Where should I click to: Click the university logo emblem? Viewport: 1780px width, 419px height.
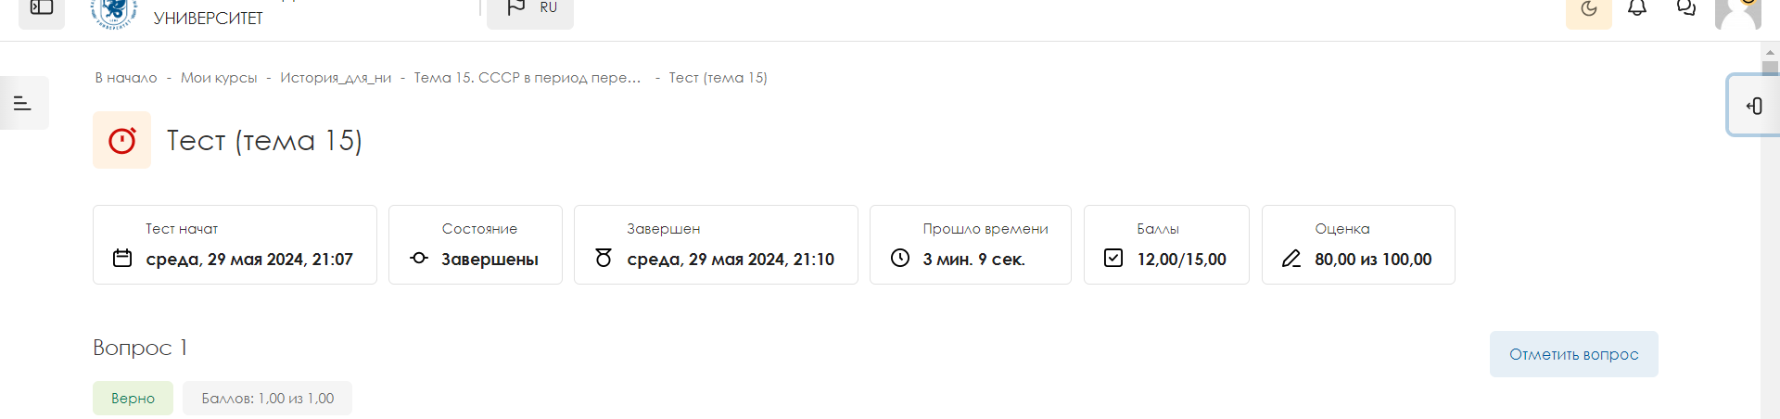tap(114, 11)
